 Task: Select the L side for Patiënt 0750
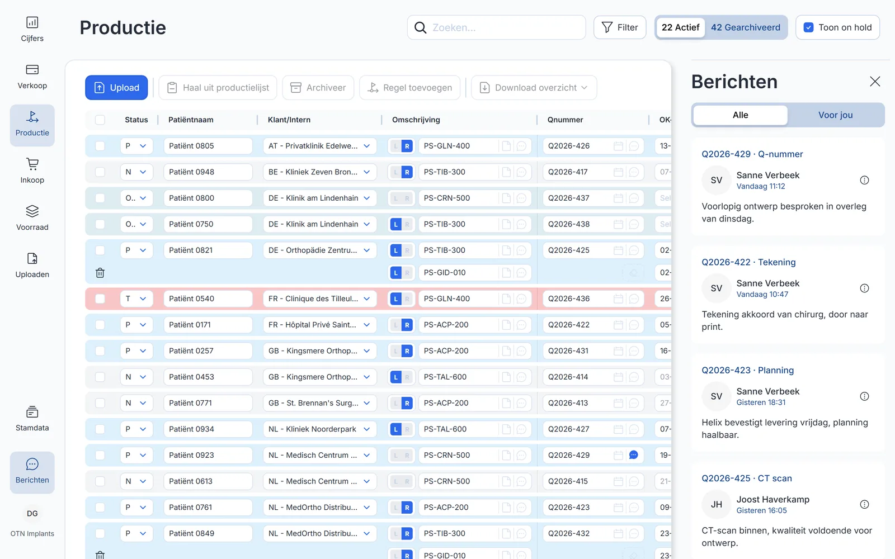(396, 224)
